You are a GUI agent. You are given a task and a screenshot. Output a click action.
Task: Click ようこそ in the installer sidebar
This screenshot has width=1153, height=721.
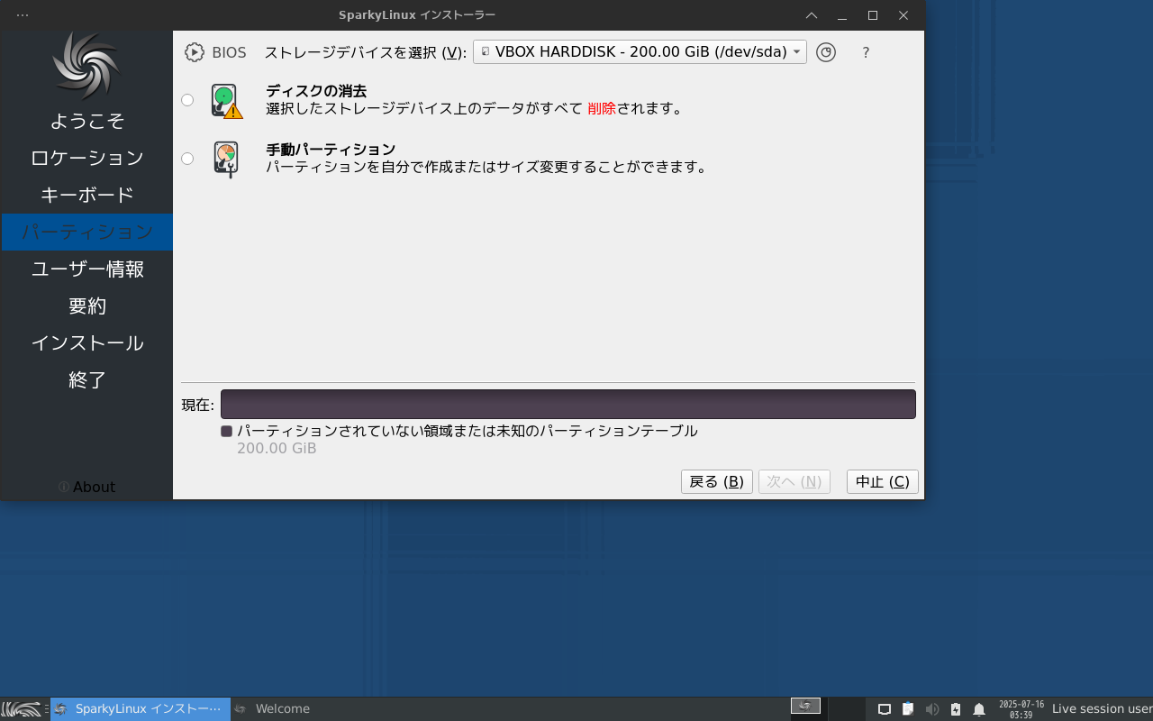86,121
